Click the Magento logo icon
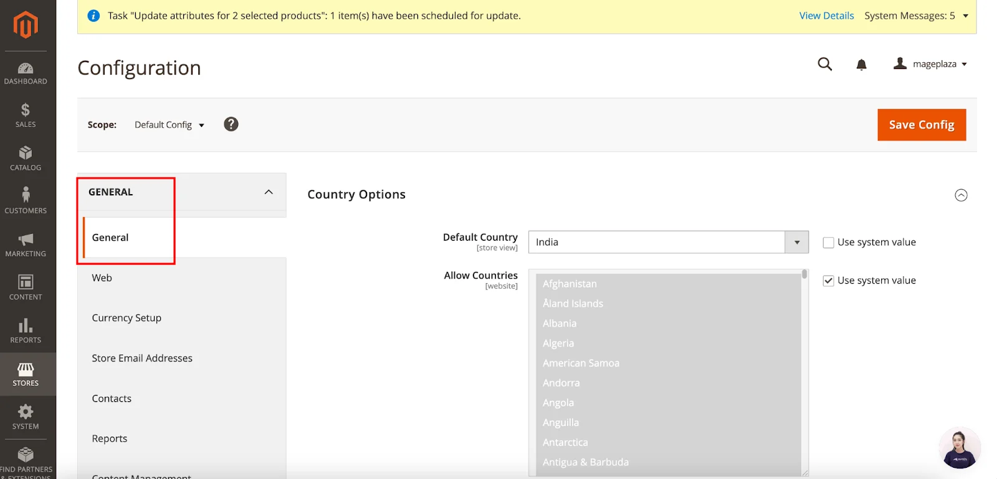Viewport: 997px width, 479px height. [x=26, y=25]
